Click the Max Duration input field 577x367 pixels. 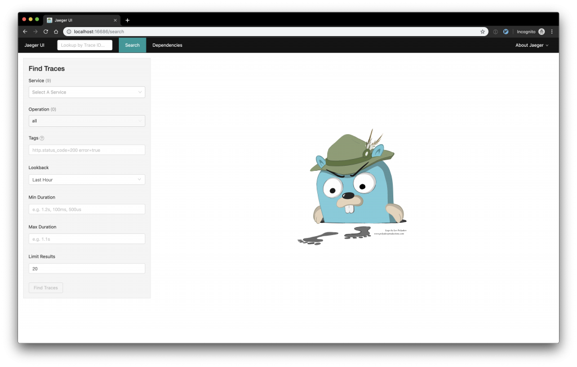click(87, 239)
